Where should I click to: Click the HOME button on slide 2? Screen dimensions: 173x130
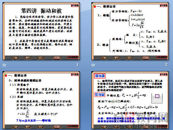[x=146, y=58]
